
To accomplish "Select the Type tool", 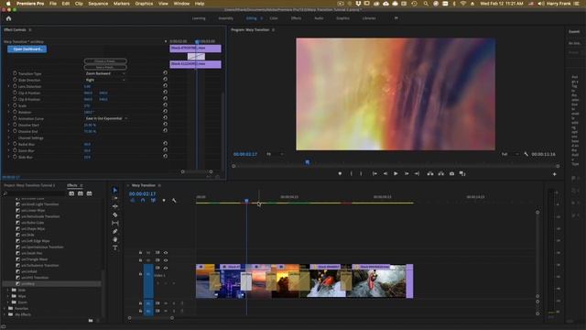I will [x=115, y=247].
